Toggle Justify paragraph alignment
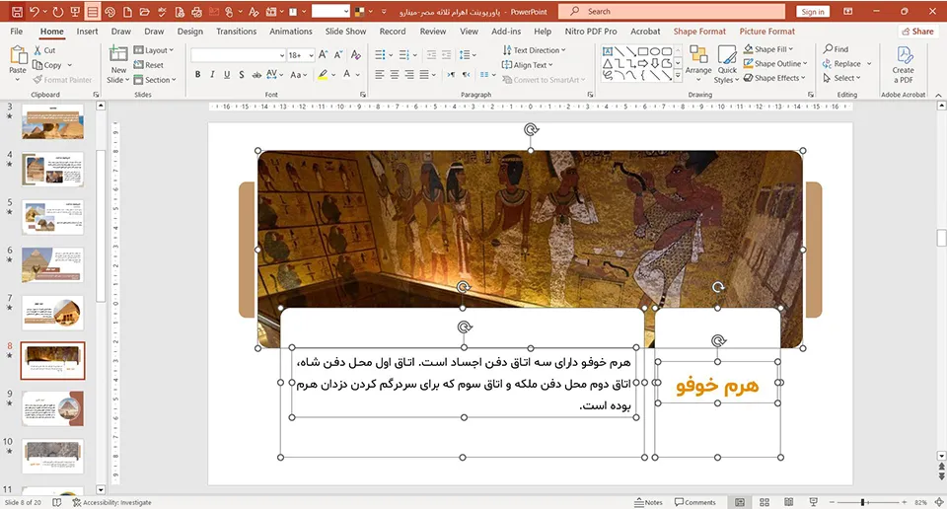This screenshot has height=509, width=947. click(424, 74)
